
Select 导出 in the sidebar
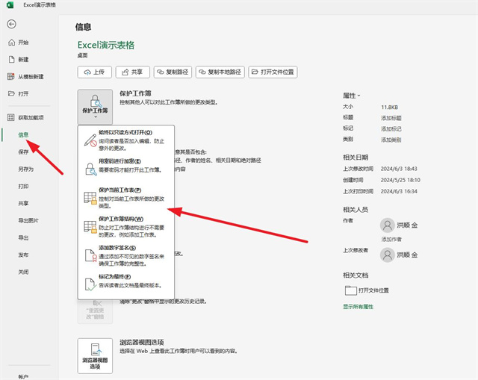coord(23,237)
